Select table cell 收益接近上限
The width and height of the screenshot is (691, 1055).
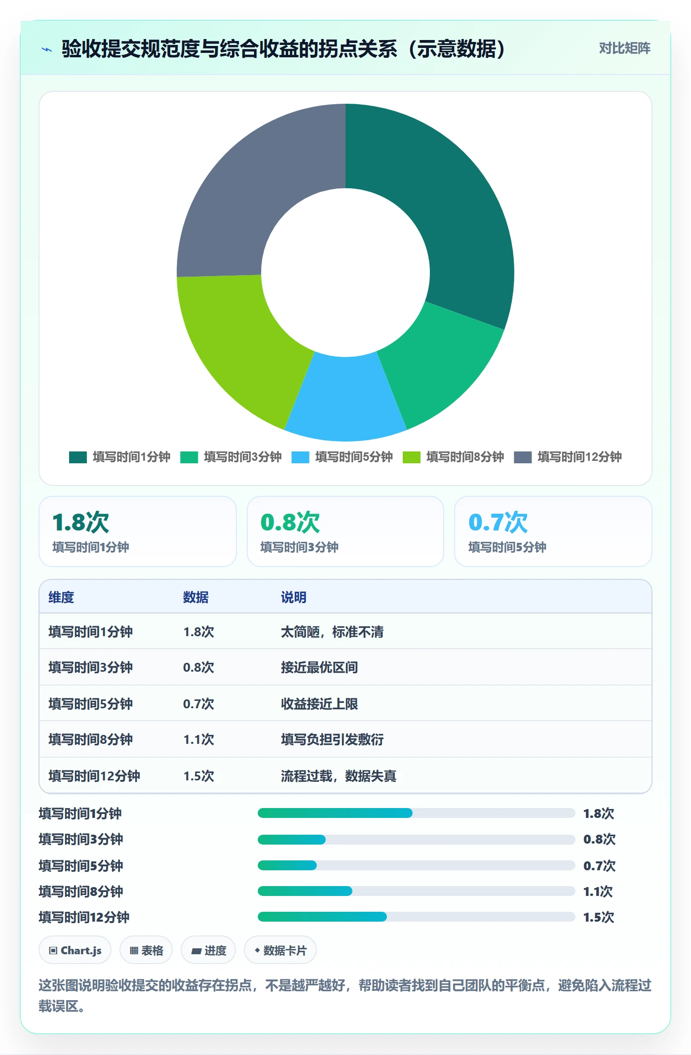[x=319, y=704]
